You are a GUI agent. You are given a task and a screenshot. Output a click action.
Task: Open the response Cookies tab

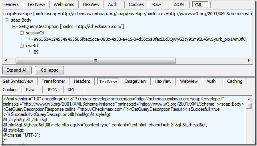10,90
